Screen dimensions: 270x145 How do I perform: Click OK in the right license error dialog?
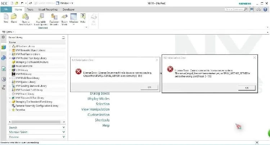click(x=247, y=88)
